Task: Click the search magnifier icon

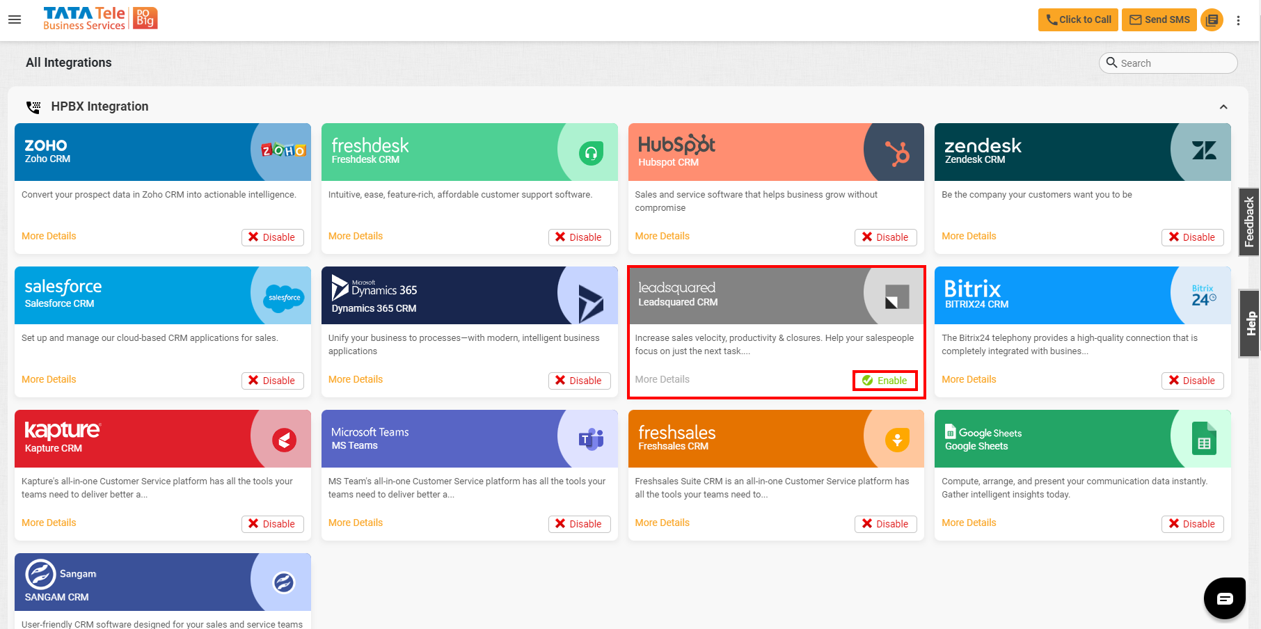Action: click(x=1111, y=63)
